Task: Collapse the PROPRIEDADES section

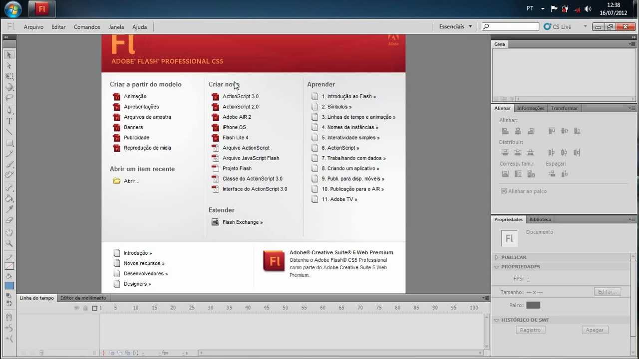Action: tap(497, 267)
